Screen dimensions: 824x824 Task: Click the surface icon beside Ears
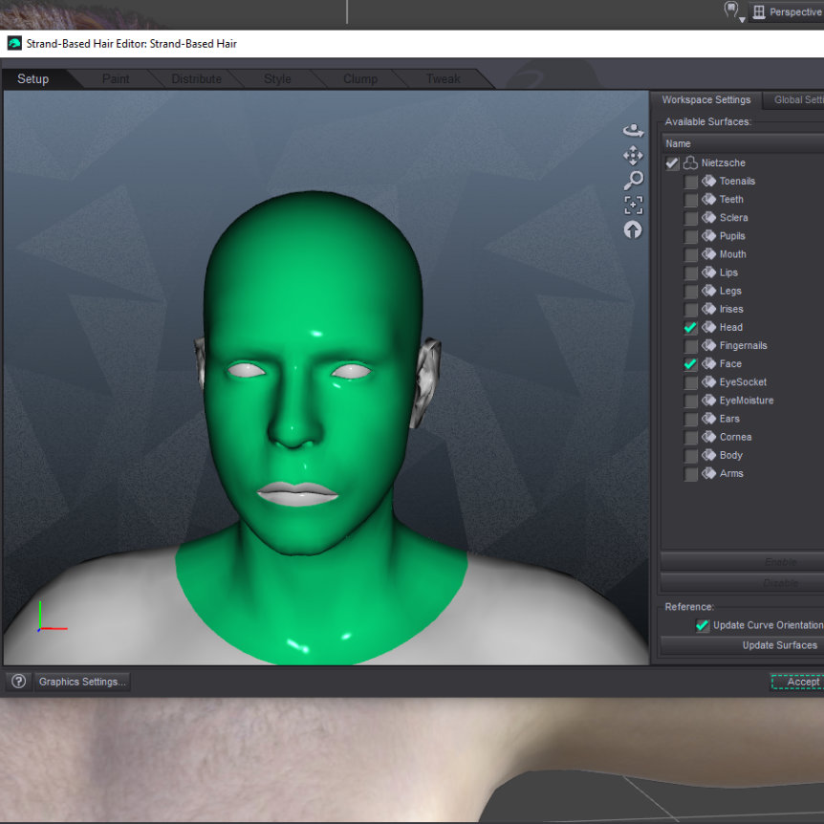708,419
